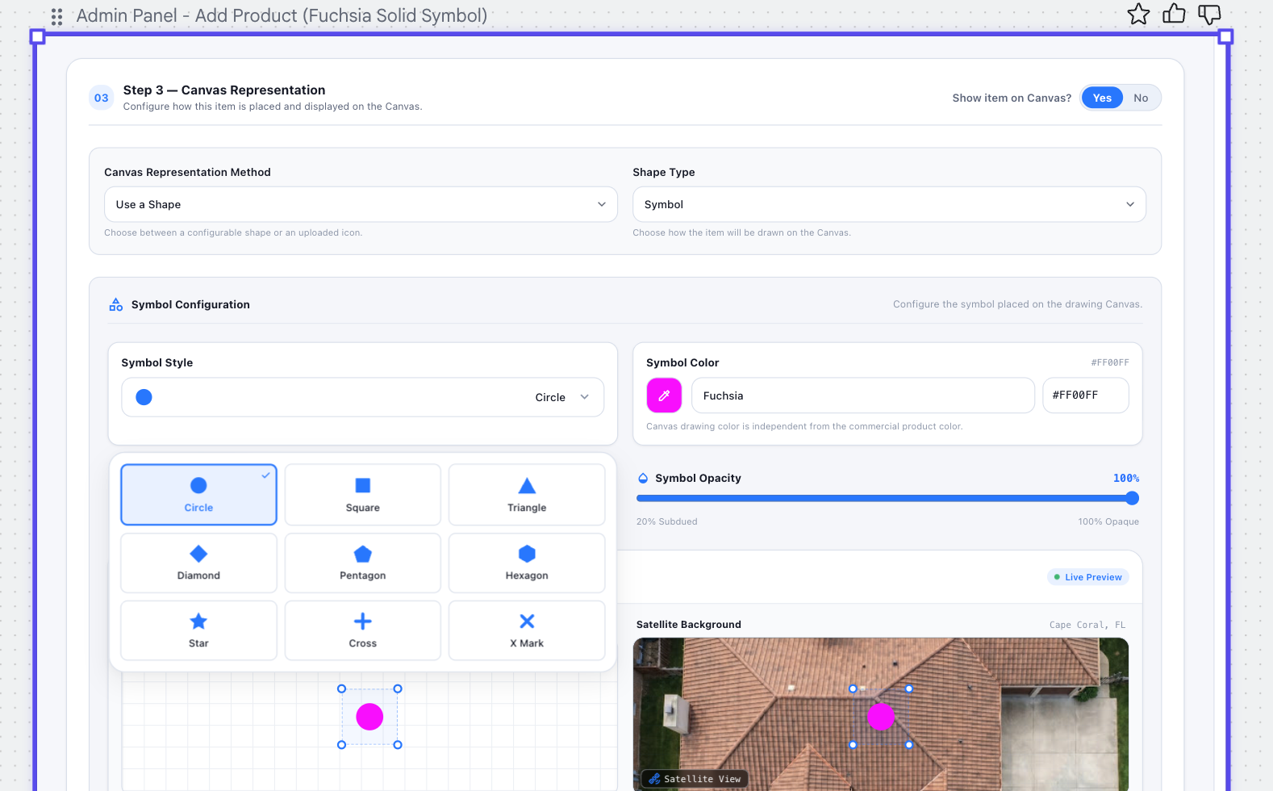Click the blue circle preview in Symbol Style
Viewport: 1273px width, 791px height.
click(x=144, y=397)
